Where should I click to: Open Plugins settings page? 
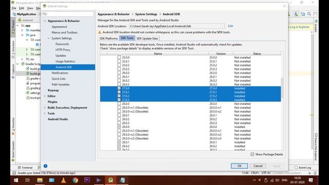coord(52,102)
